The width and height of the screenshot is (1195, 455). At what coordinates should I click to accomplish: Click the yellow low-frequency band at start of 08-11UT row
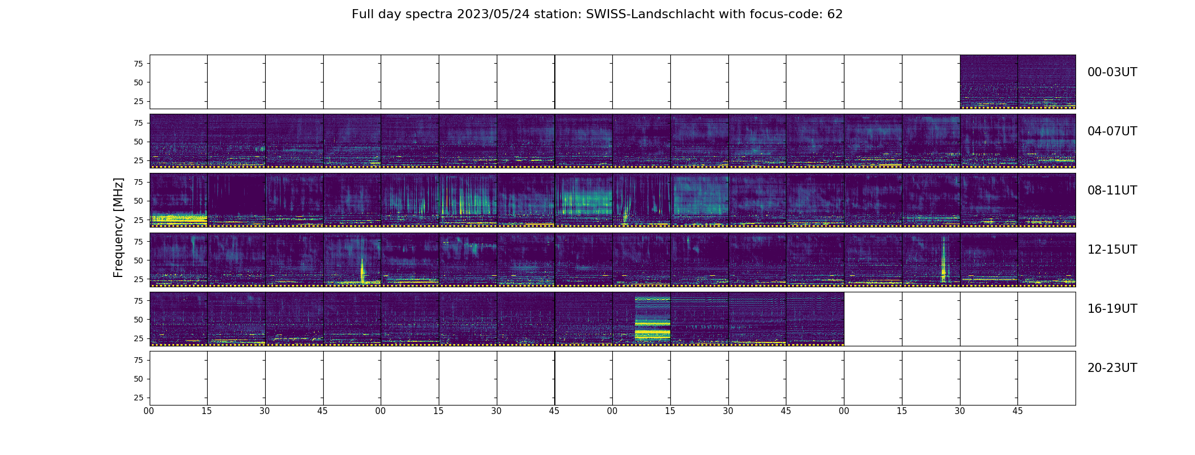click(x=178, y=218)
